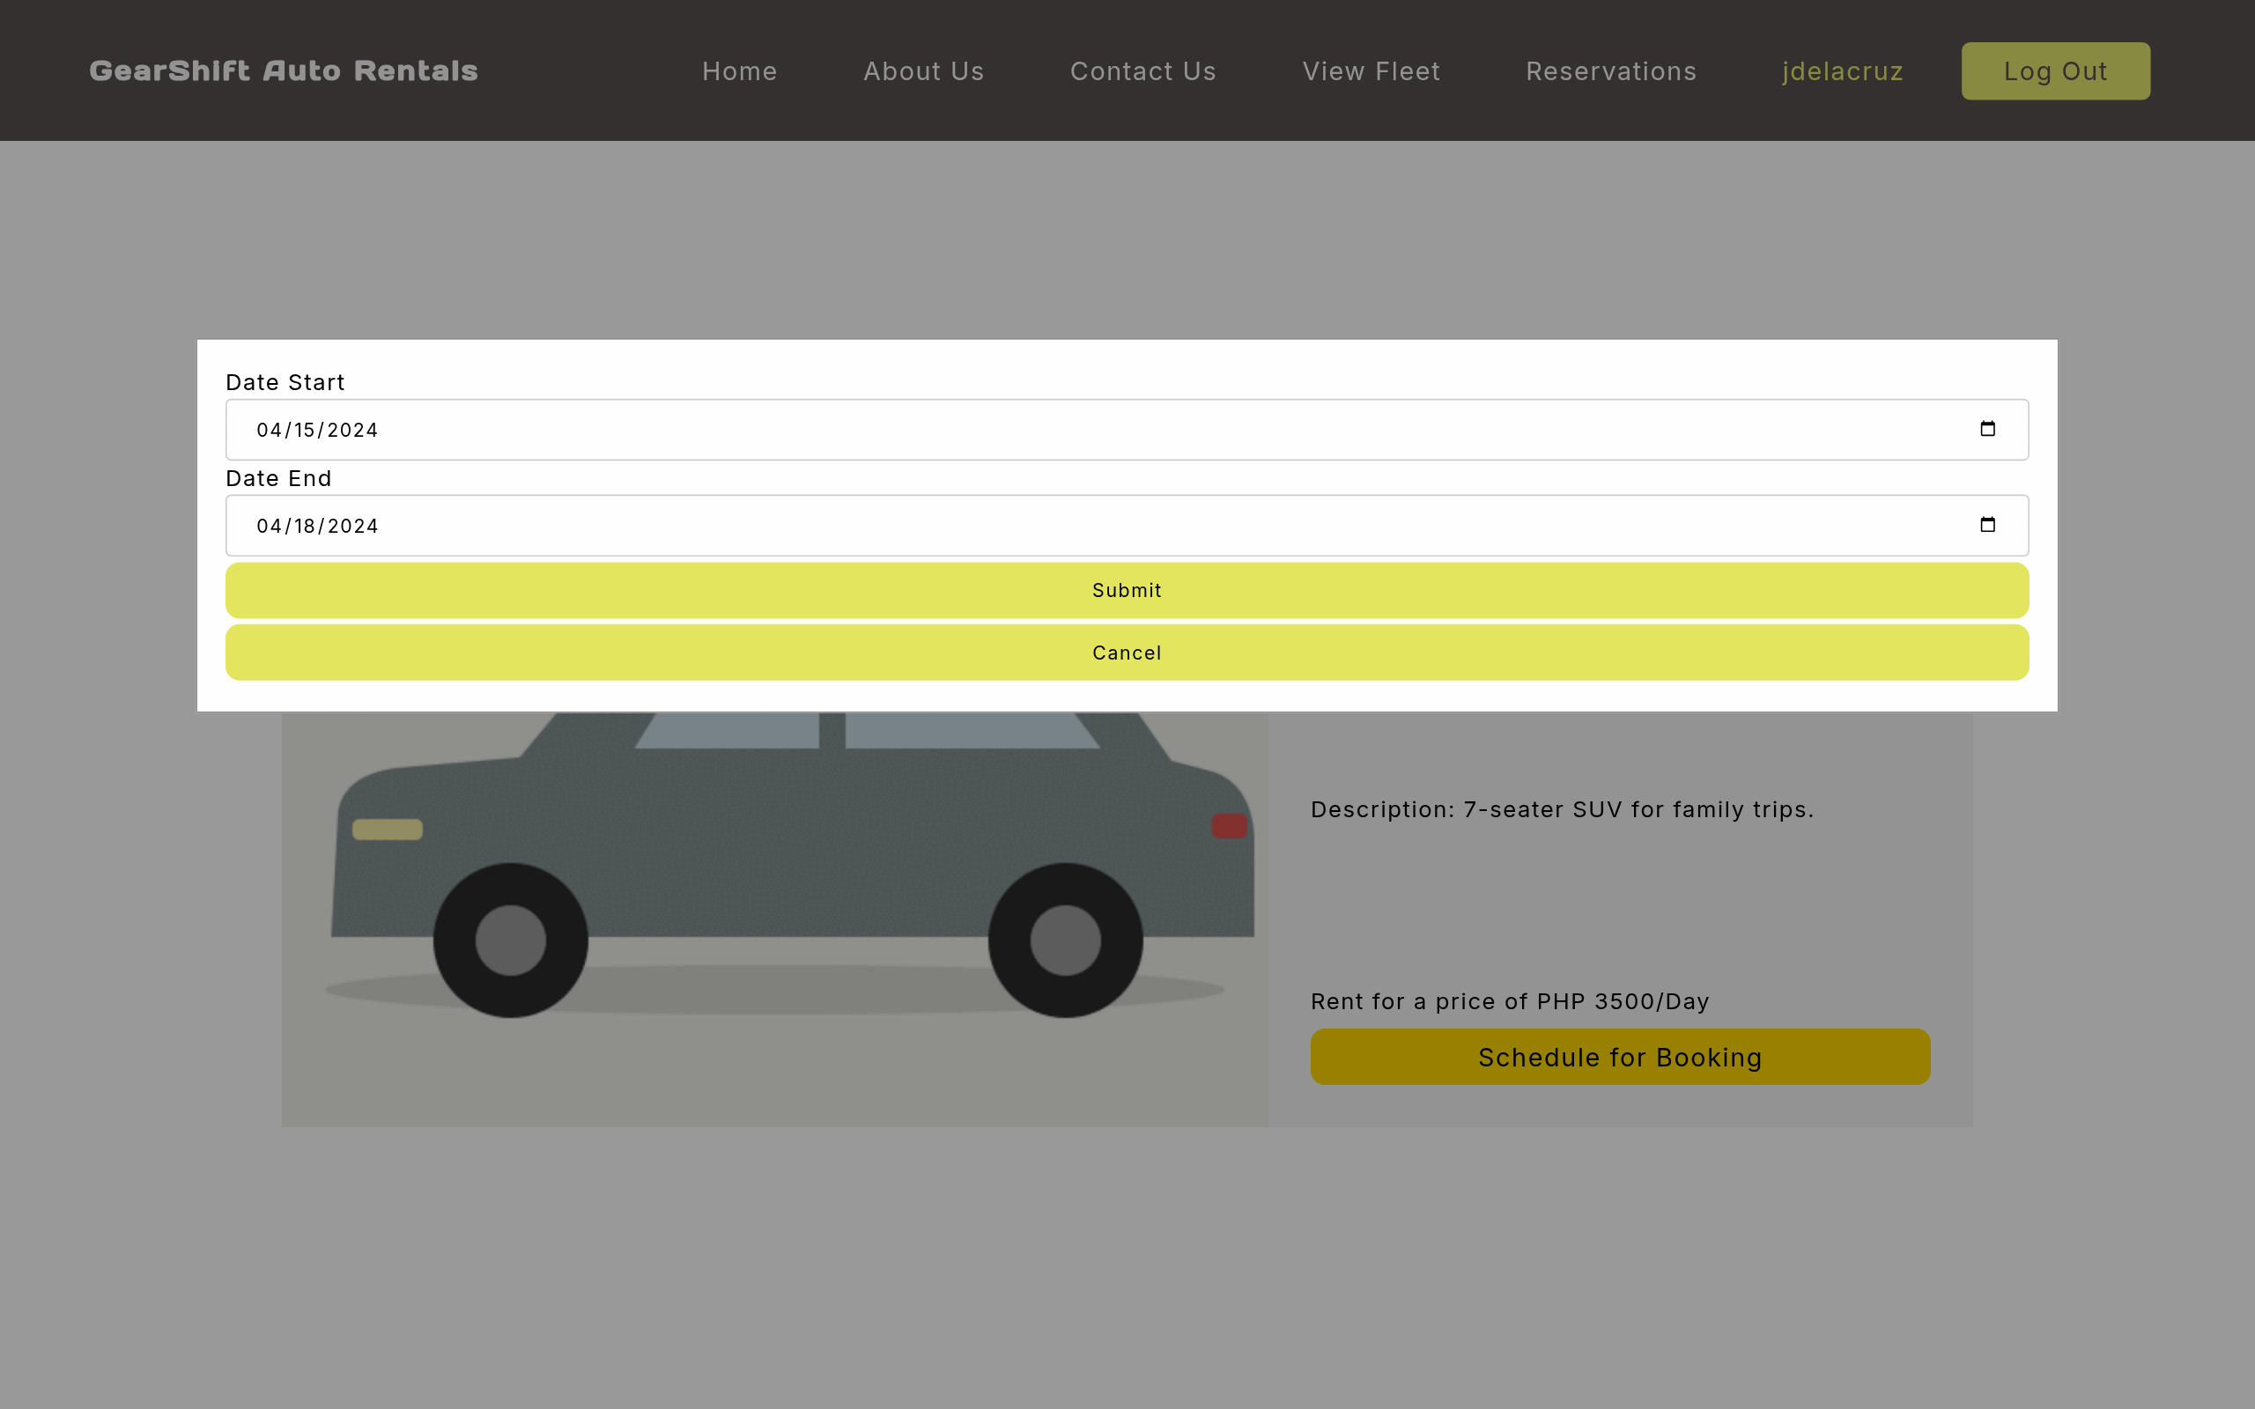2255x1409 pixels.
Task: Navigate to View Fleet
Action: pos(1371,70)
